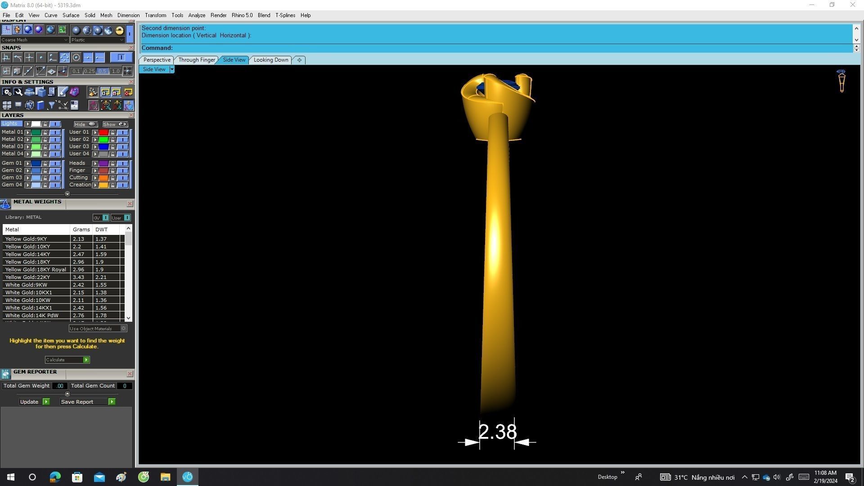The image size is (864, 486).
Task: Click the filter funnel icon
Action: (x=52, y=105)
